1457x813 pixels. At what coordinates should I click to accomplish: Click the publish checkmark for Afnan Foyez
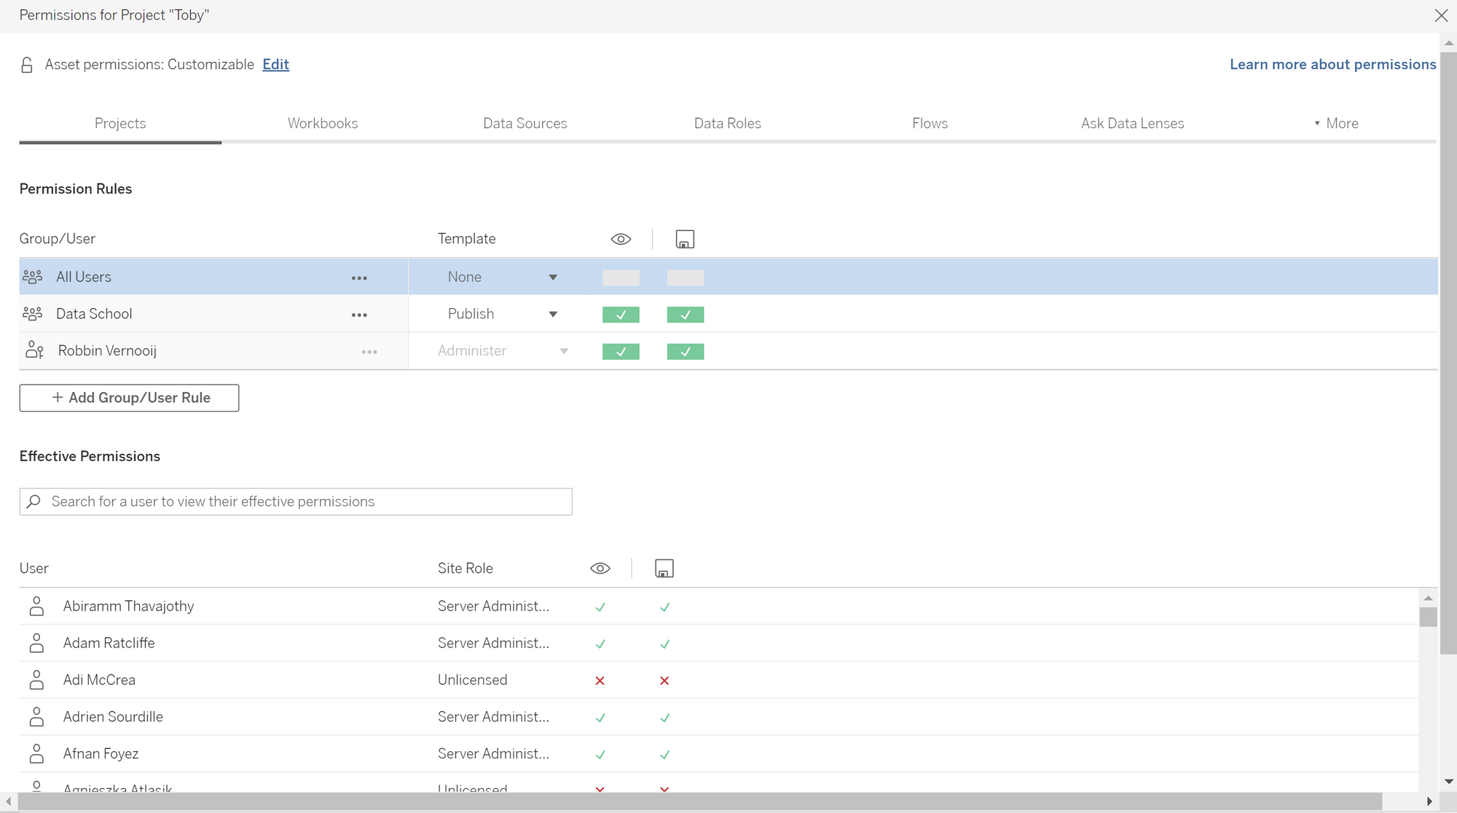pos(665,755)
